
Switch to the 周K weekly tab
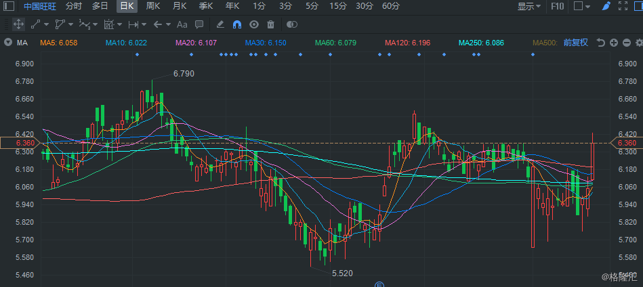tap(153, 6)
